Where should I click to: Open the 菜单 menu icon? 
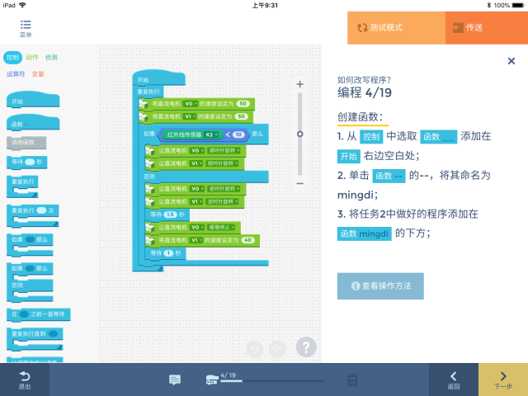click(x=26, y=29)
